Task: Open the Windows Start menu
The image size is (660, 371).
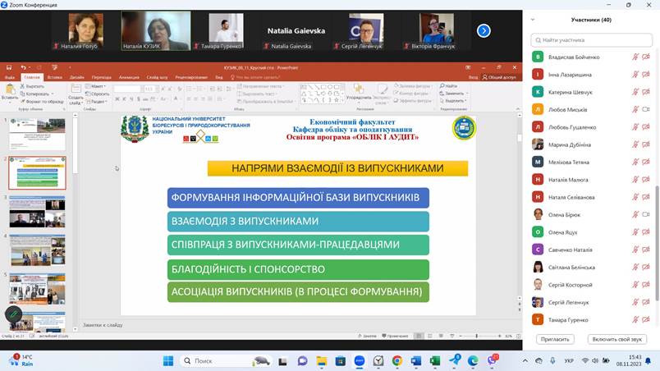Action: (x=168, y=361)
